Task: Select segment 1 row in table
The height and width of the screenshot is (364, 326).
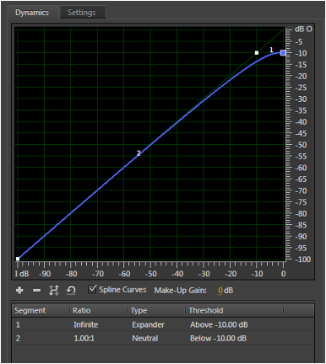Action: tap(163, 324)
